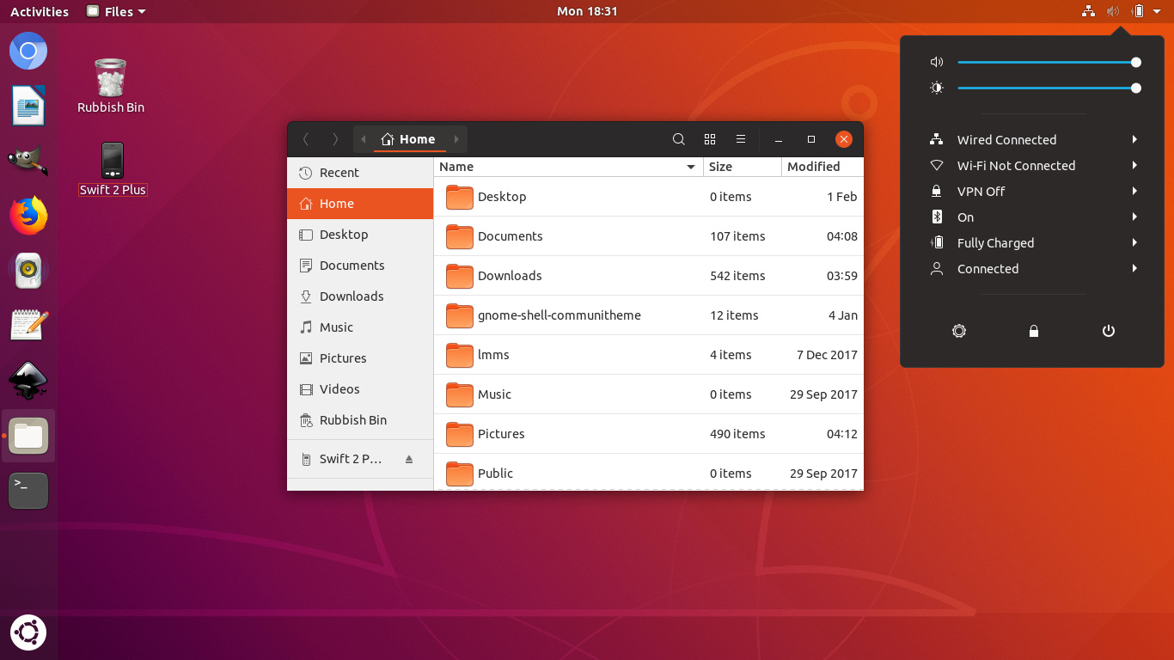Viewport: 1174px width, 660px height.
Task: Click the Home path bar button
Action: tap(409, 139)
